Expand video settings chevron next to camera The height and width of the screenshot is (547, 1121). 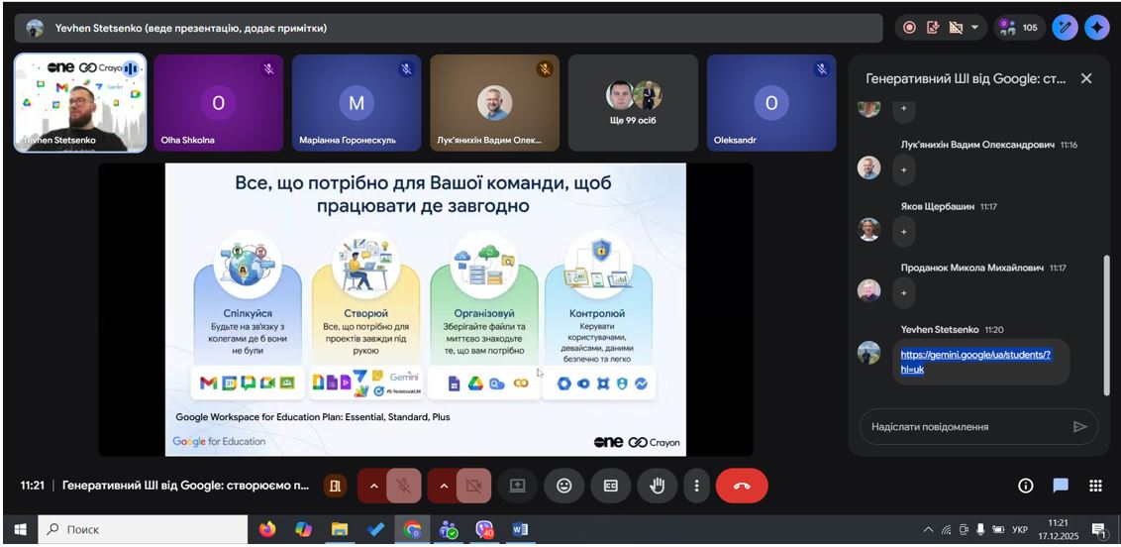pos(443,486)
